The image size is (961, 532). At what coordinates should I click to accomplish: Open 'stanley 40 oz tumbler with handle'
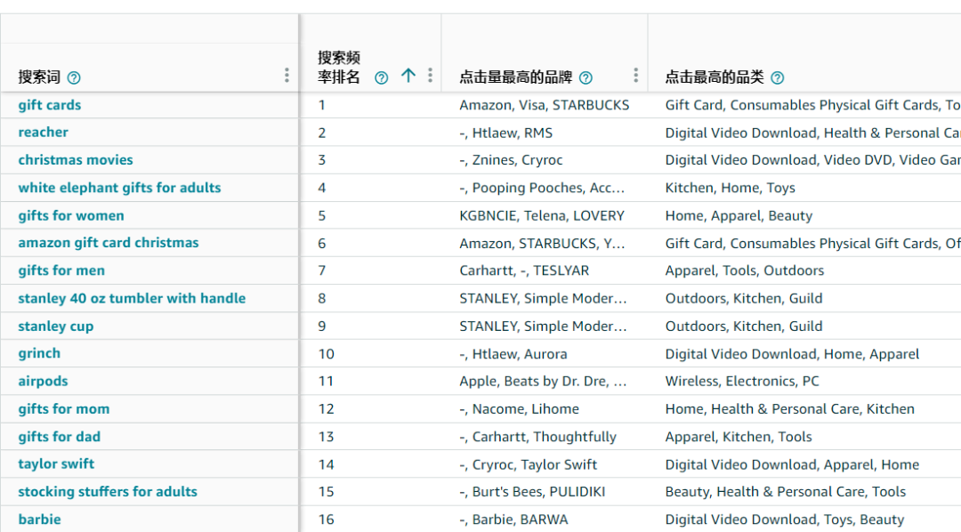tap(132, 298)
